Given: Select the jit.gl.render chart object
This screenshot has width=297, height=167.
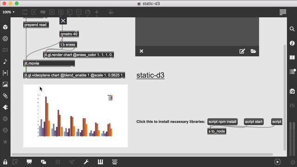Looking at the screenshot, I should (78, 55).
